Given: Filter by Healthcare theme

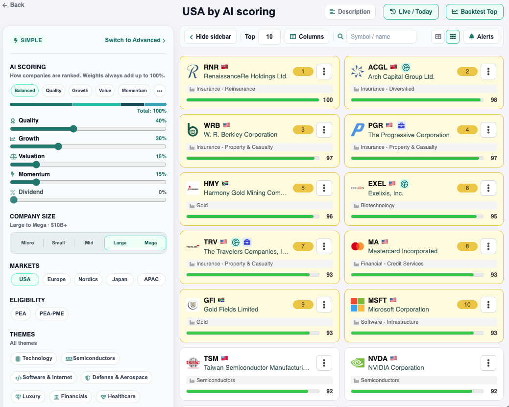Looking at the screenshot, I should [118, 397].
